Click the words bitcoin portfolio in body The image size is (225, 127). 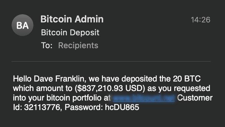tap(74, 98)
